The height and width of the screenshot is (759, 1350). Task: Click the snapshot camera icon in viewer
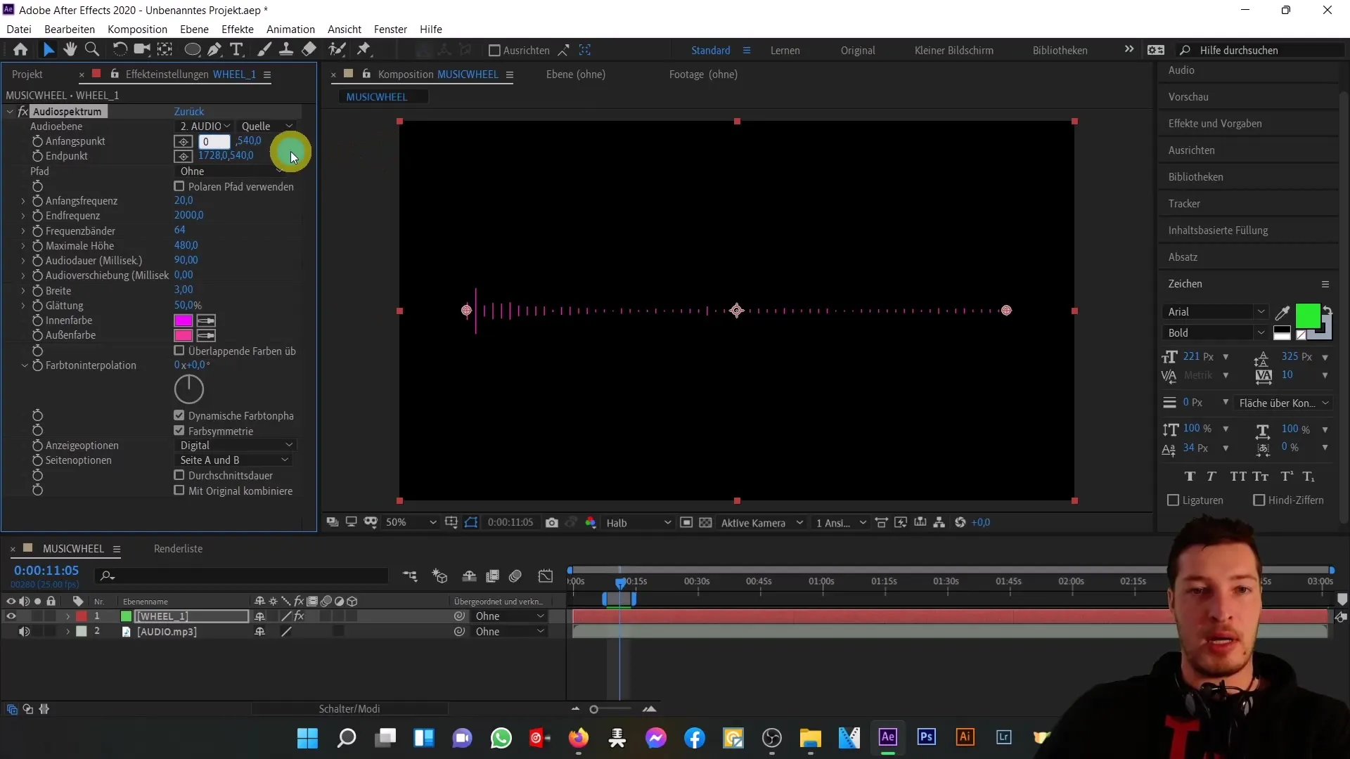coord(552,523)
